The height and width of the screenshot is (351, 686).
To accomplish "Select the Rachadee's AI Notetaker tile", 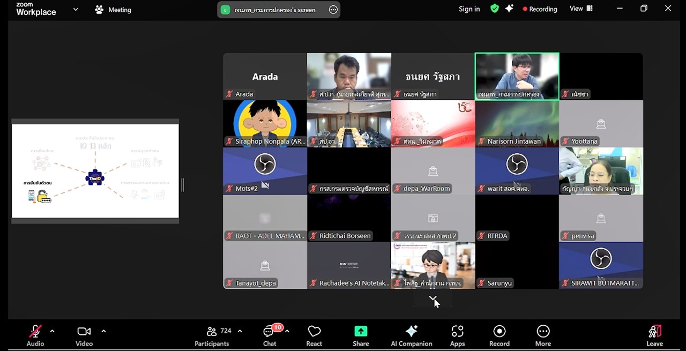I will click(x=349, y=265).
